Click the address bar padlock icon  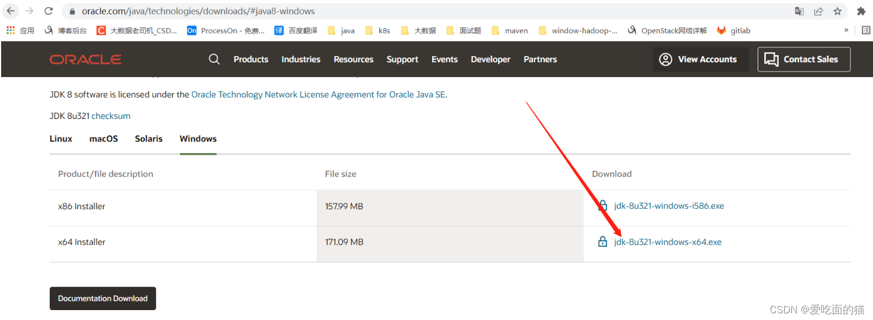pos(72,12)
